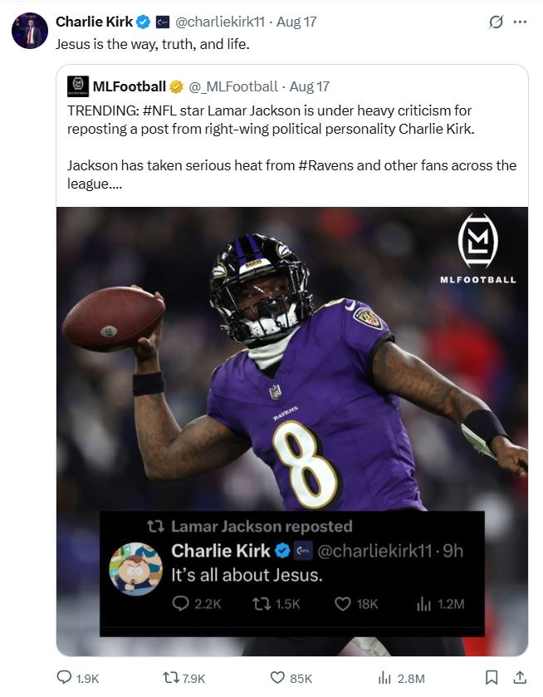The width and height of the screenshot is (543, 697).
Task: Bookmark this post
Action: [491, 677]
